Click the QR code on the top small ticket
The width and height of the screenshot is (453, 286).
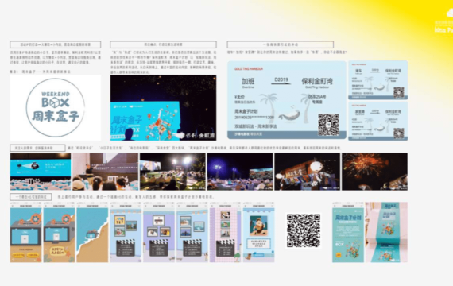tap(399, 92)
